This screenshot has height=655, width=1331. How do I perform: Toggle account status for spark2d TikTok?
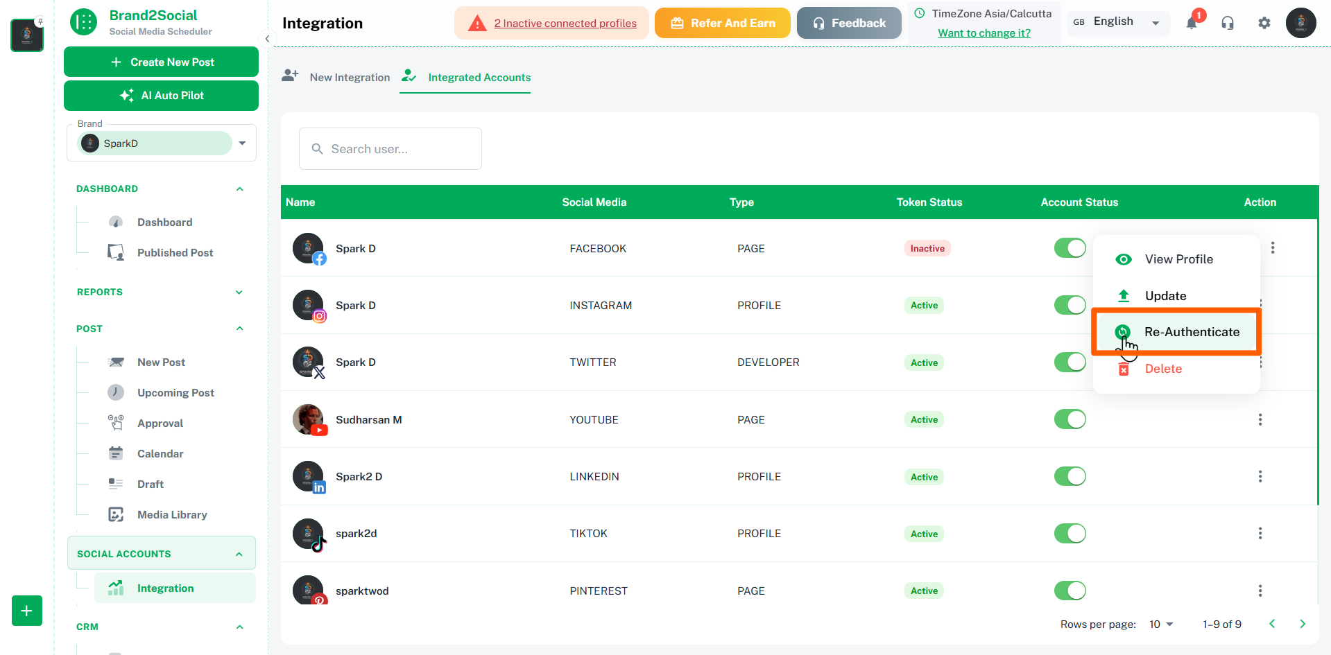tap(1070, 533)
